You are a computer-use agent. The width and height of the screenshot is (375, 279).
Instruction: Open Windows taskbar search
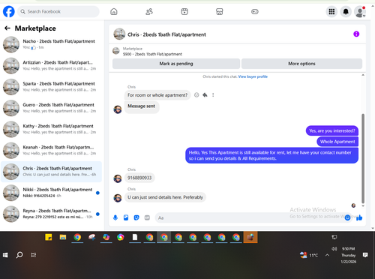(x=19, y=255)
